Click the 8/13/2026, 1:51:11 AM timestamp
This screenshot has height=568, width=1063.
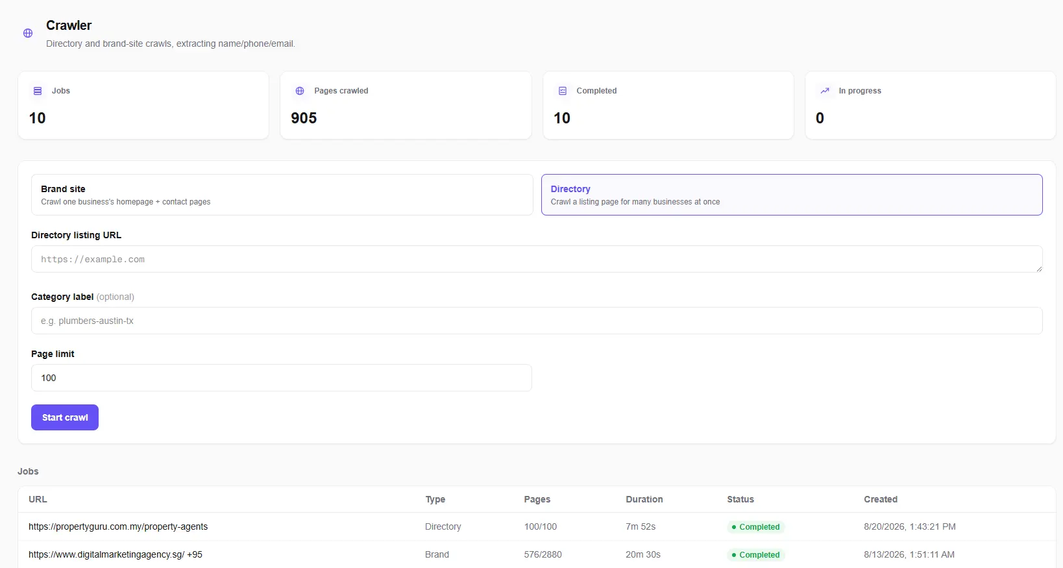[x=909, y=554]
